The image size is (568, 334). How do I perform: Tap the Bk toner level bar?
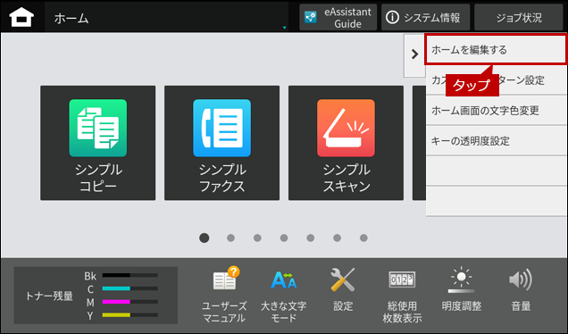(130, 275)
